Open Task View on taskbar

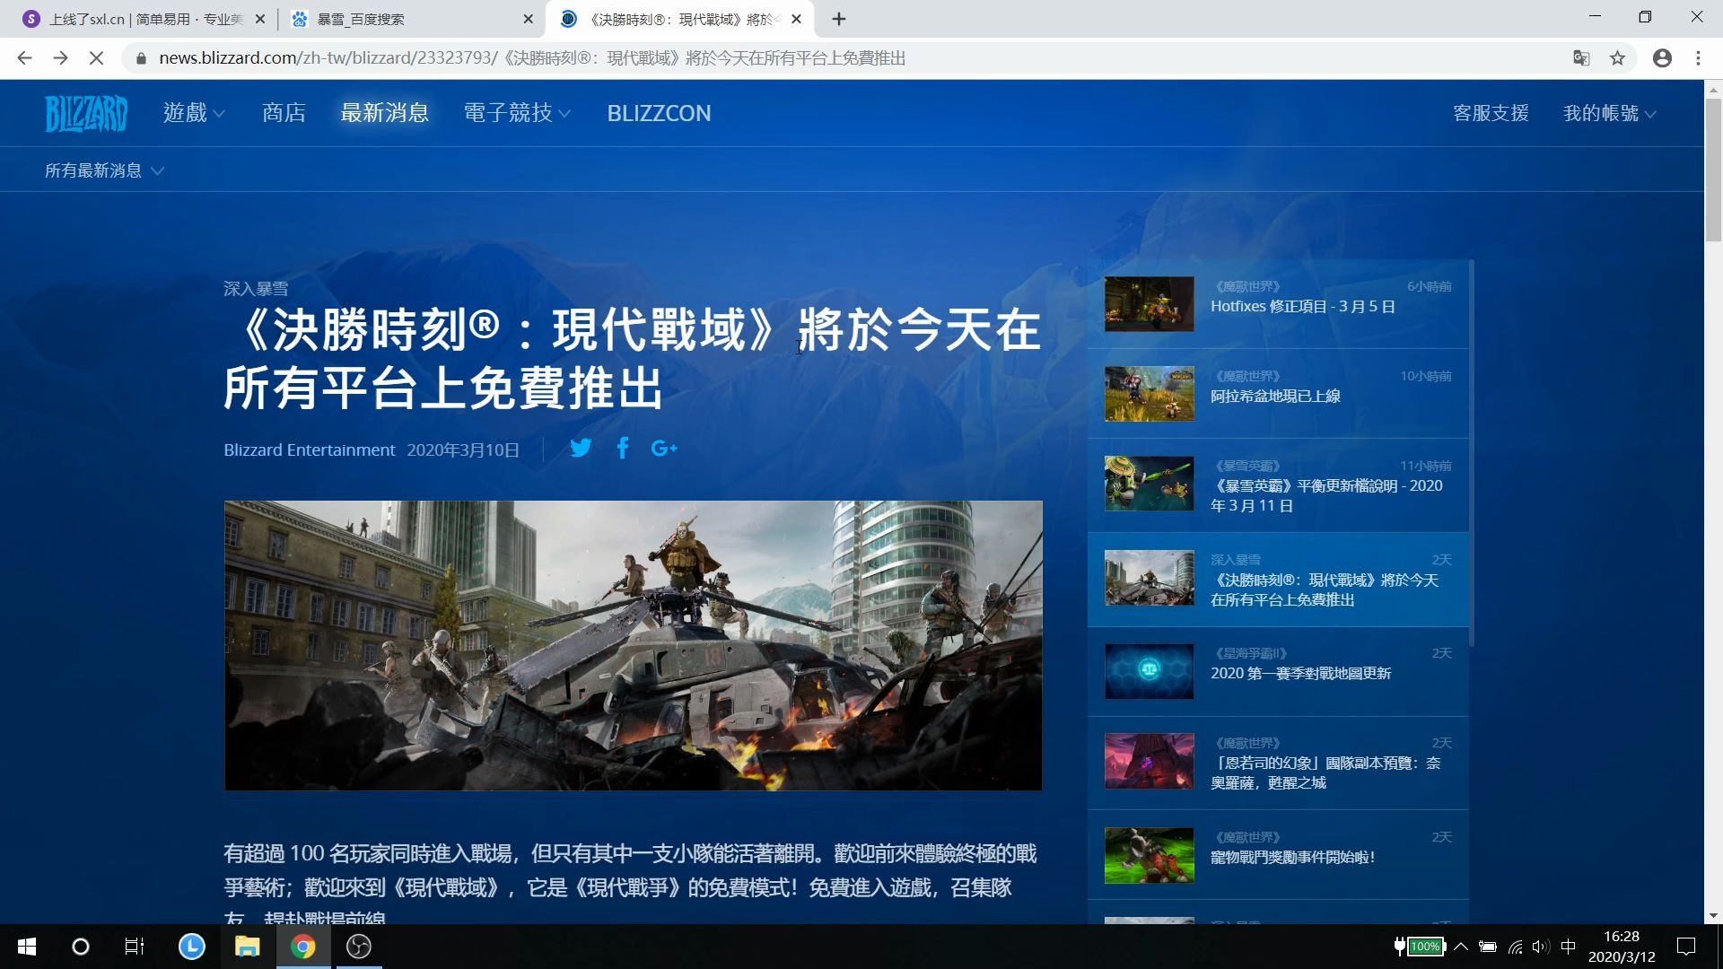(x=135, y=947)
